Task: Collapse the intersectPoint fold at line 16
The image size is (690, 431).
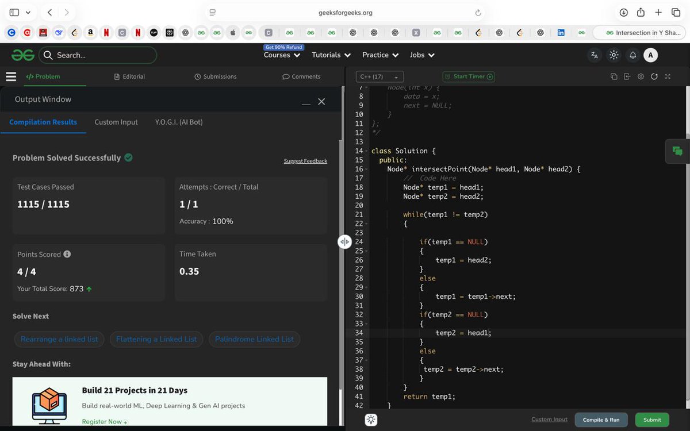Action: (366, 170)
